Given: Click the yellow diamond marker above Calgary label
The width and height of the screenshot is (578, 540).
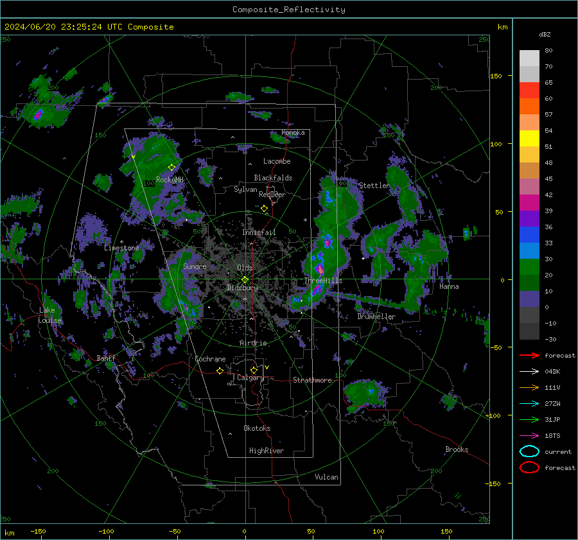Looking at the screenshot, I should click(x=254, y=370).
